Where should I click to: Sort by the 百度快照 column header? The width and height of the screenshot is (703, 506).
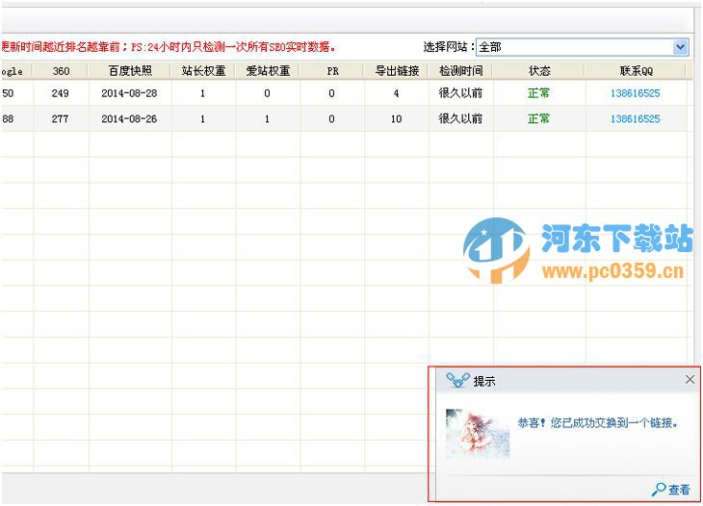point(130,71)
